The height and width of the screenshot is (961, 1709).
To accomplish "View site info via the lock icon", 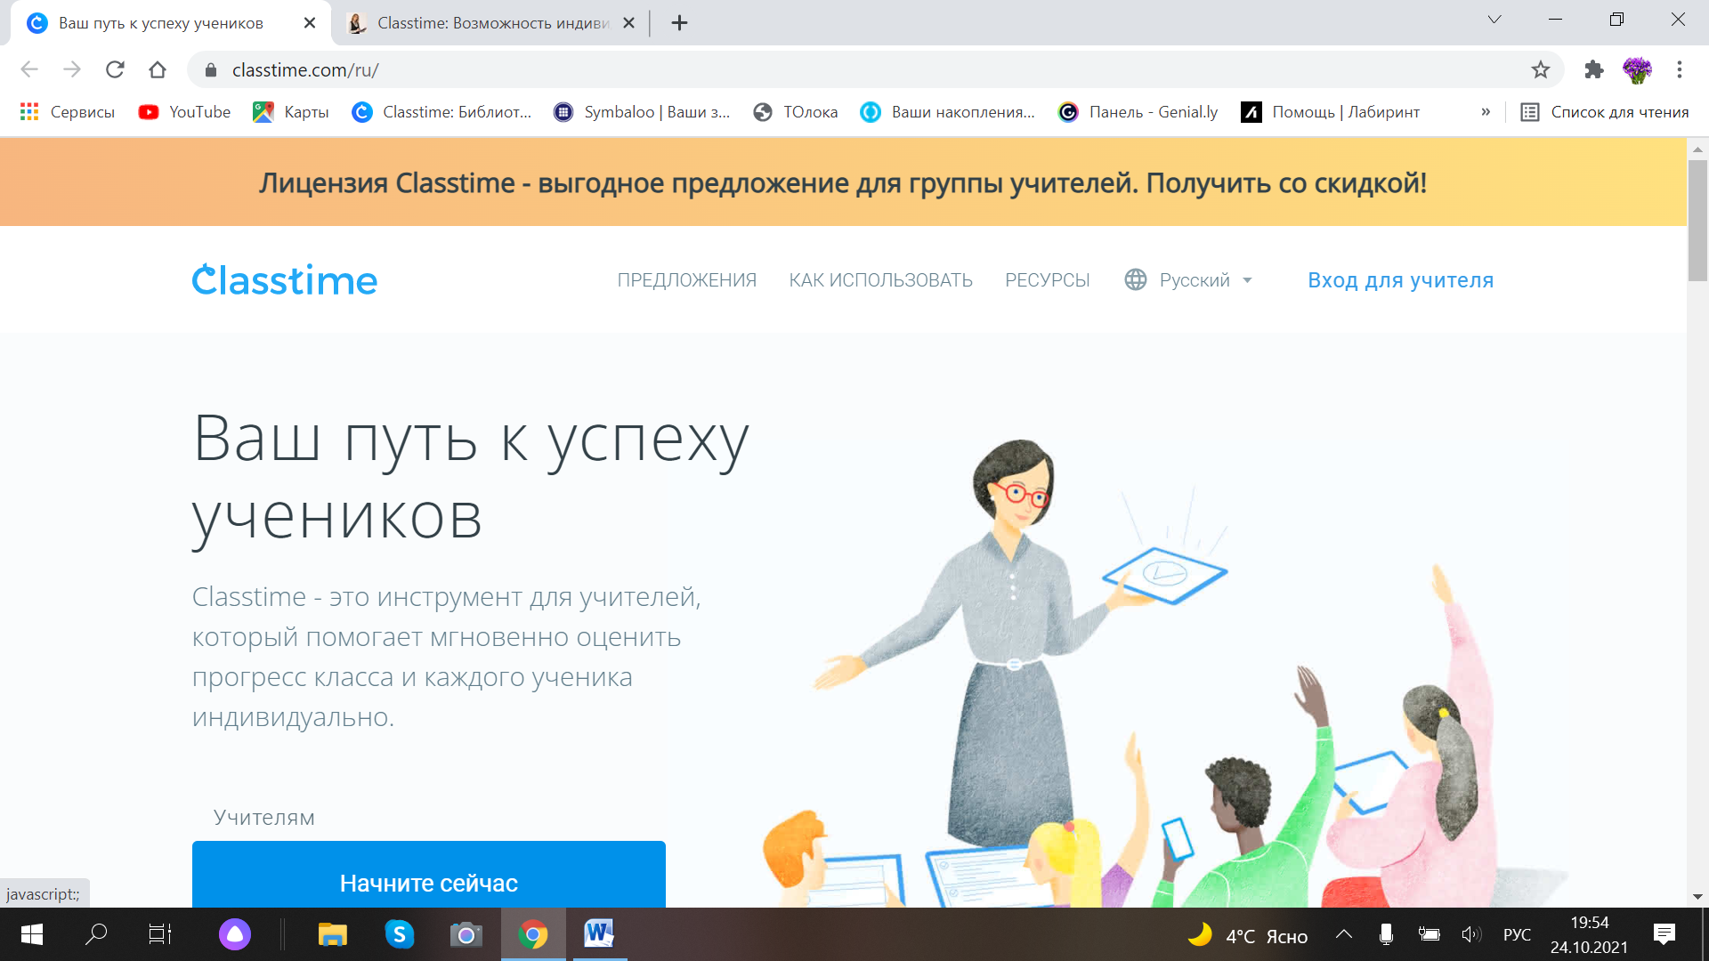I will click(x=211, y=69).
